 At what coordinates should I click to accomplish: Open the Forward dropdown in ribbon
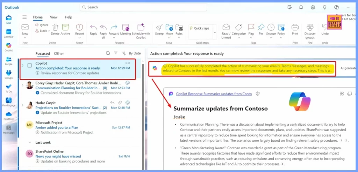coord(114,38)
